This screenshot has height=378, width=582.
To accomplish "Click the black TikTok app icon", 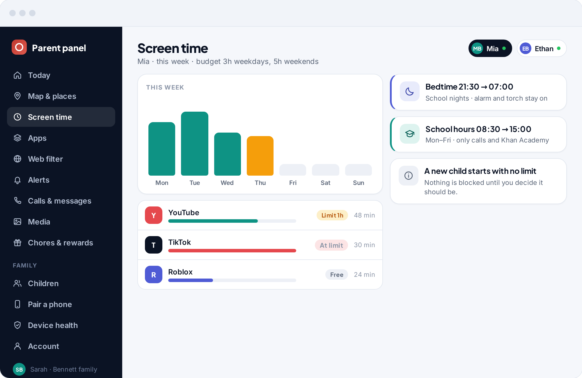I will coord(154,245).
